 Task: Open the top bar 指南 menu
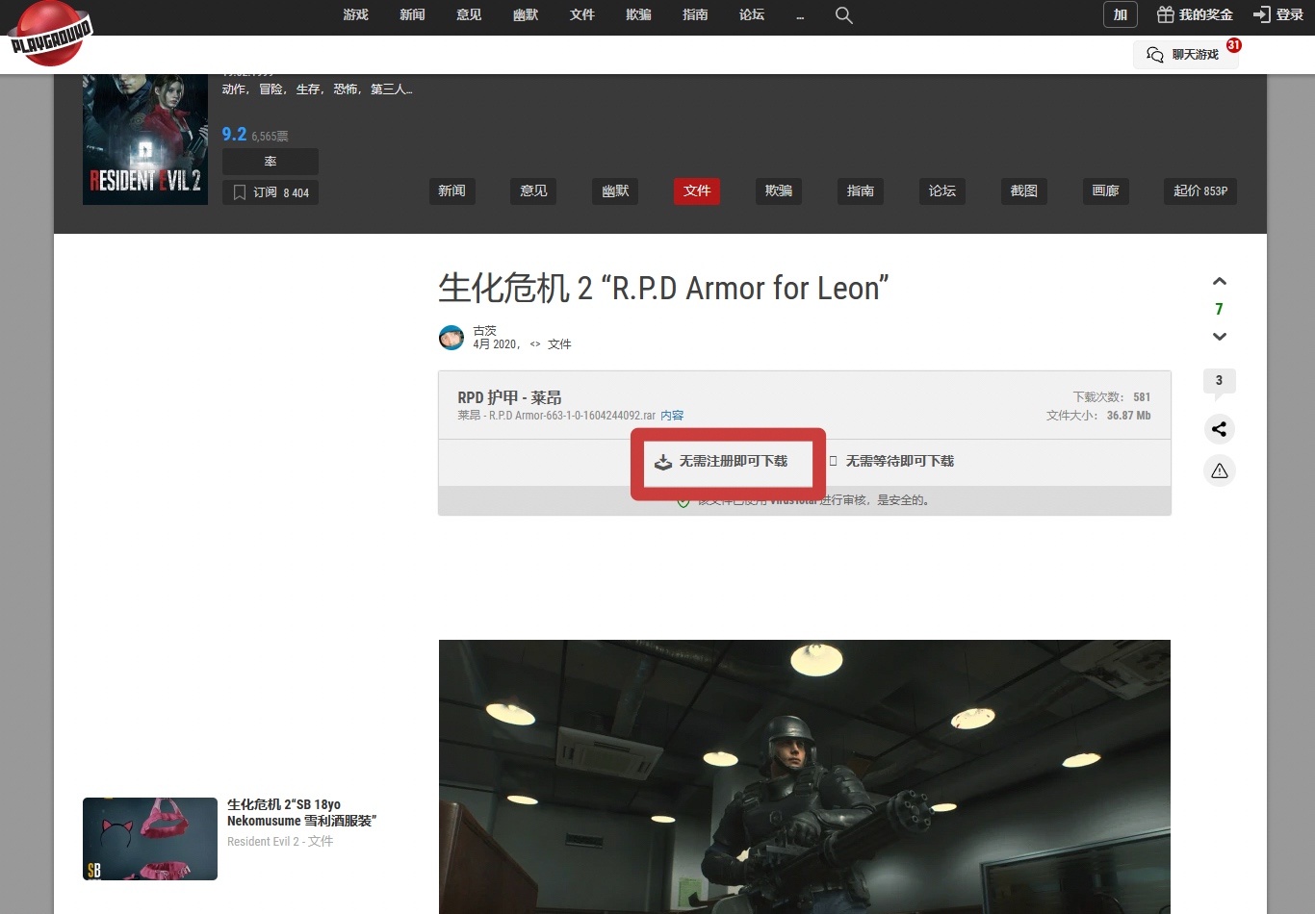695,14
